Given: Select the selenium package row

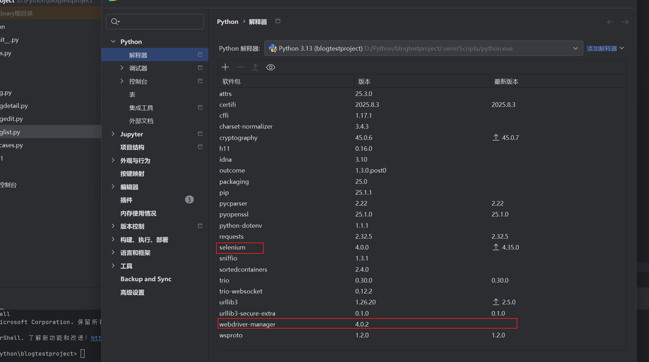Looking at the screenshot, I should [x=422, y=247].
